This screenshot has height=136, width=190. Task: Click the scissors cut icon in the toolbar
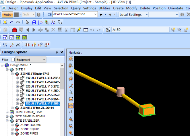[x=66, y=30]
